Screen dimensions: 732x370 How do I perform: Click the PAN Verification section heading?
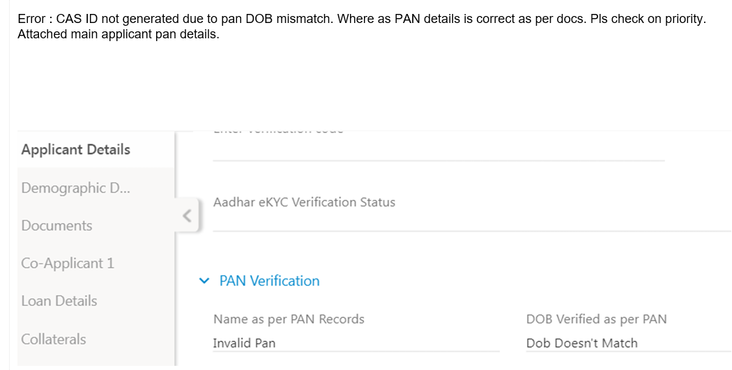(269, 281)
